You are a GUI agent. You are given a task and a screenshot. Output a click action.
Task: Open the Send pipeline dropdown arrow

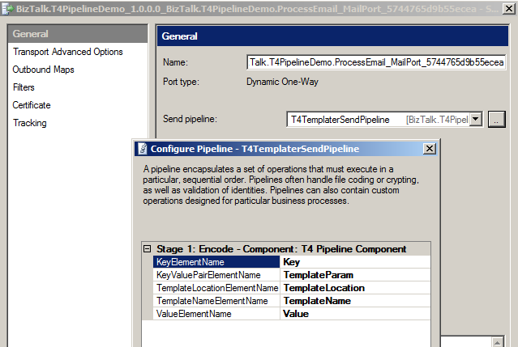(476, 119)
